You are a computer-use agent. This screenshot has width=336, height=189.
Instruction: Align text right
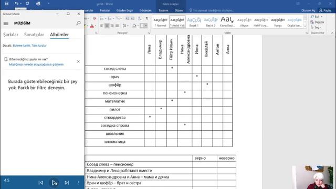click(x=112, y=26)
